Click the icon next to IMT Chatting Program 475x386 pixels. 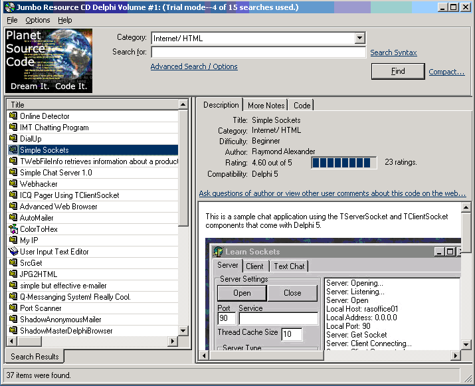coord(13,127)
